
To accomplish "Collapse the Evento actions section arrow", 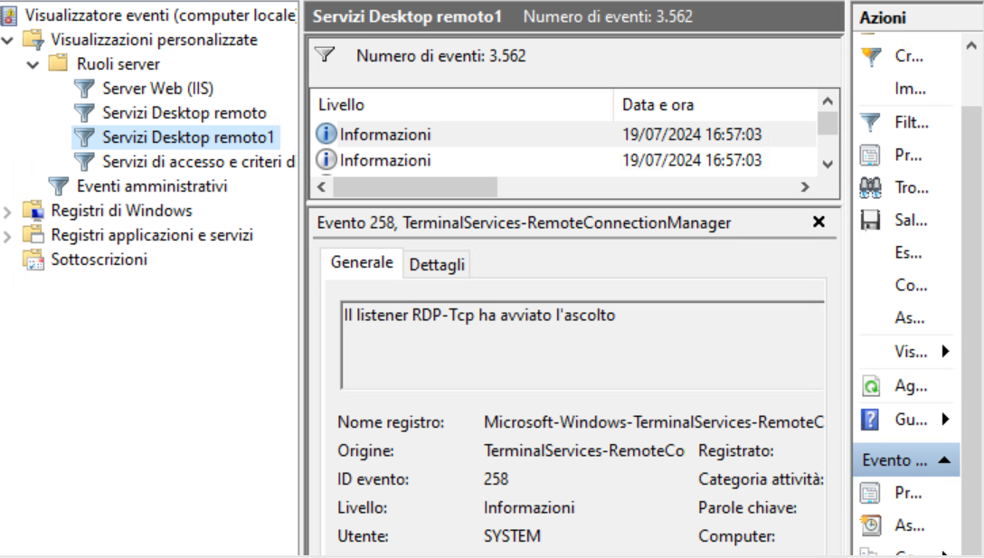I will pyautogui.click(x=944, y=460).
